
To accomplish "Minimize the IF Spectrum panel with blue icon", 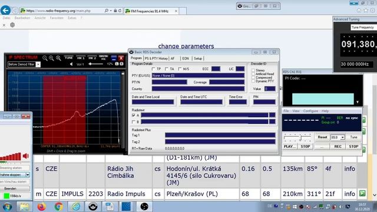I will (114, 58).
